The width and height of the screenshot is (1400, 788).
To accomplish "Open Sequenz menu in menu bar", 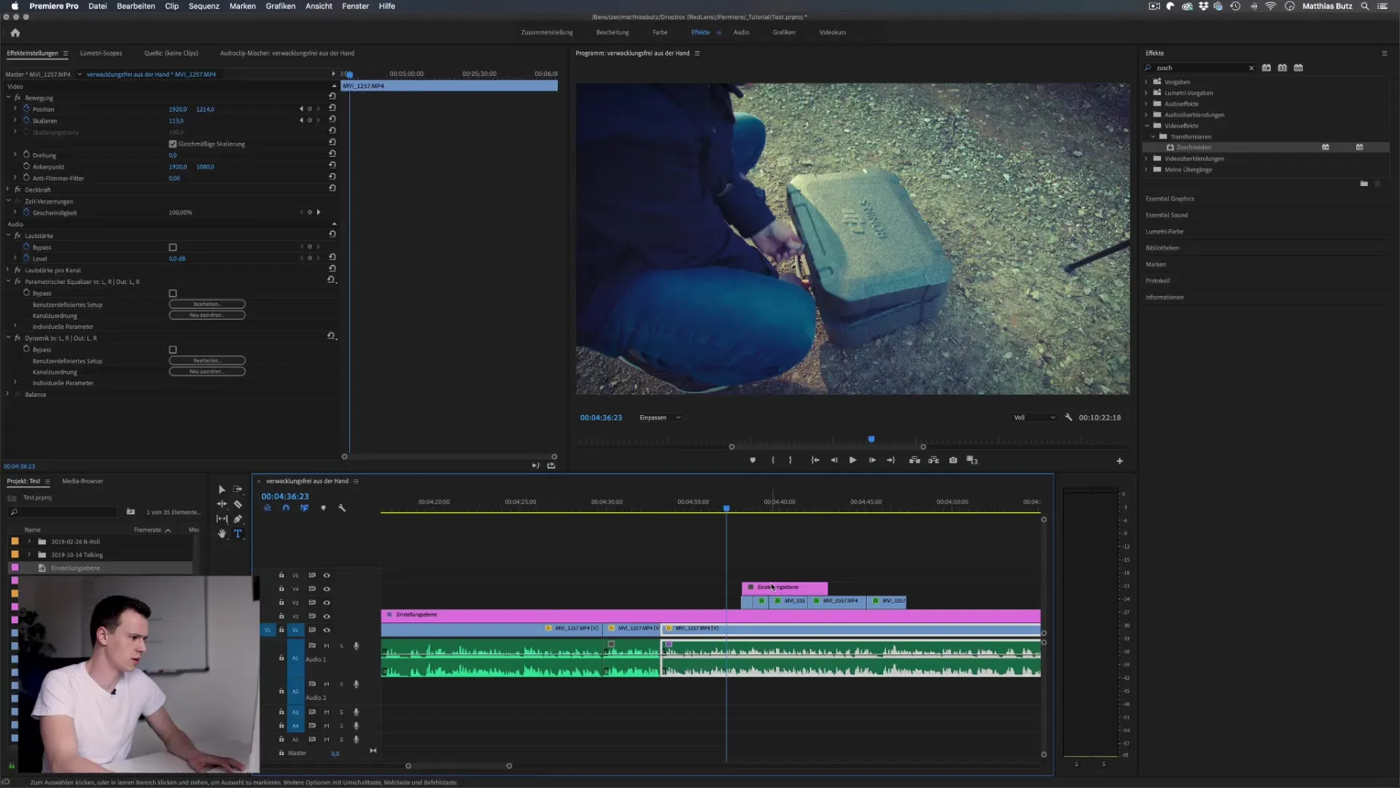I will (x=204, y=6).
